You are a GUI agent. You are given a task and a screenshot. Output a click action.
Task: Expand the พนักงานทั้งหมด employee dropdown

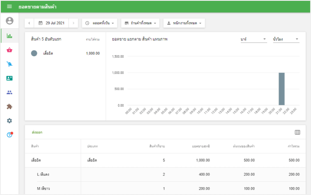pyautogui.click(x=184, y=23)
